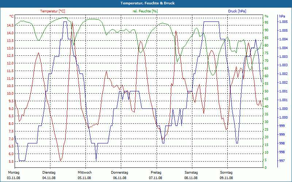Click the "7,5" temperature axis value
The height and width of the screenshot is (182, 292).
click(x=11, y=131)
